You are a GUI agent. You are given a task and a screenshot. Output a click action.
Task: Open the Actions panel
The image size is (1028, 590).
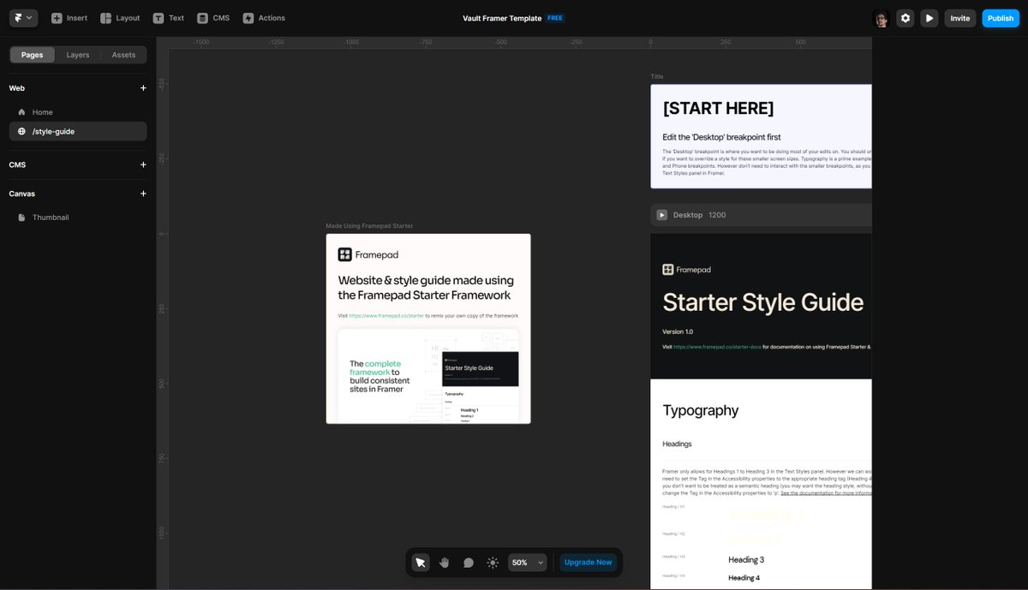pyautogui.click(x=262, y=17)
